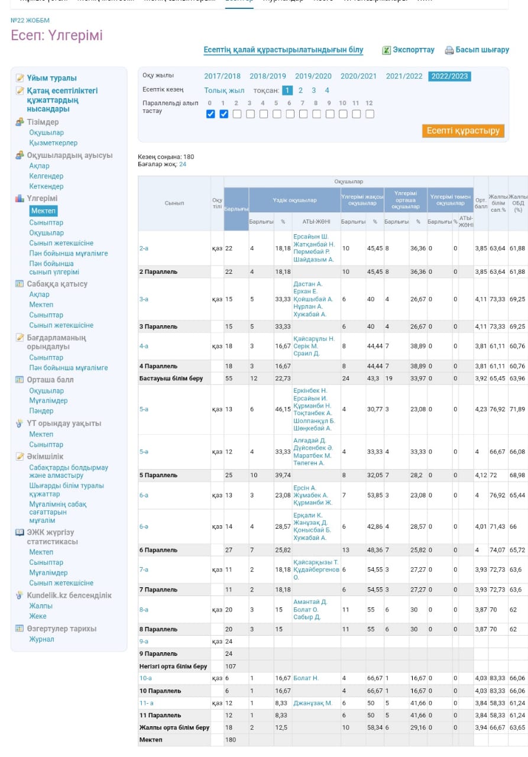
Task: Click the Excel export icon
Action: [x=386, y=50]
